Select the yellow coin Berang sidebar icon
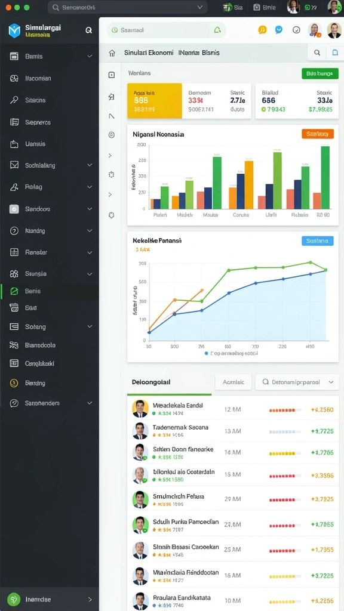Screen dimensions: 344x611 (x=14, y=383)
